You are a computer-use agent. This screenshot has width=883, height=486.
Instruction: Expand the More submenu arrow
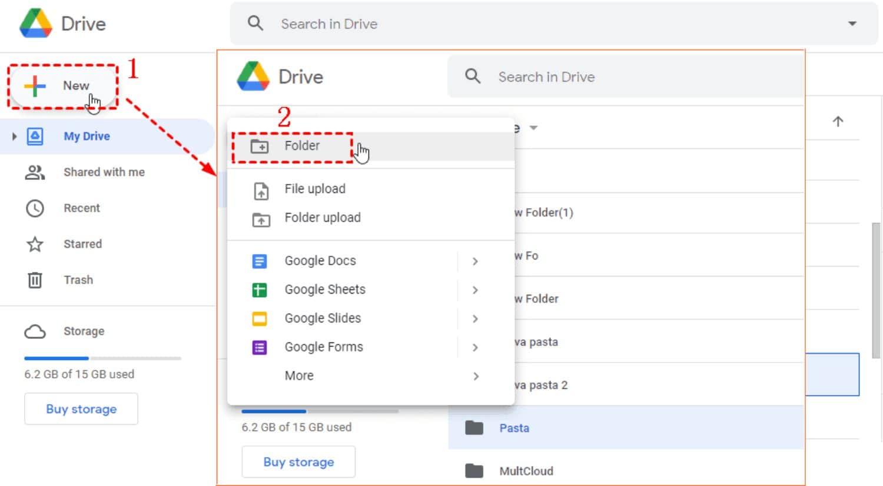click(476, 376)
